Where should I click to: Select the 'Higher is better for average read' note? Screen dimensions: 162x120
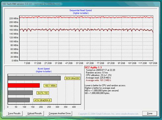[x=100, y=88]
